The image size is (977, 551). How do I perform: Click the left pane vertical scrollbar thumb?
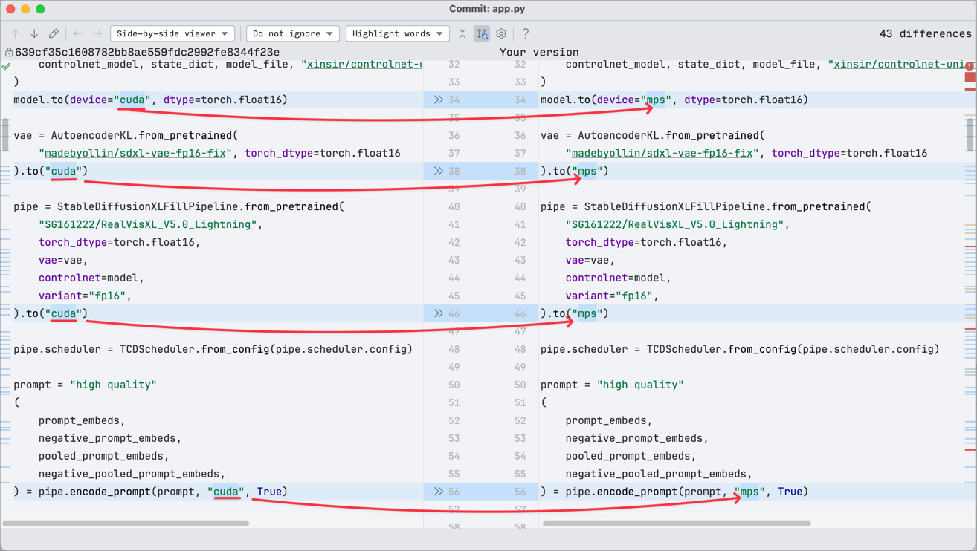pyautogui.click(x=5, y=134)
